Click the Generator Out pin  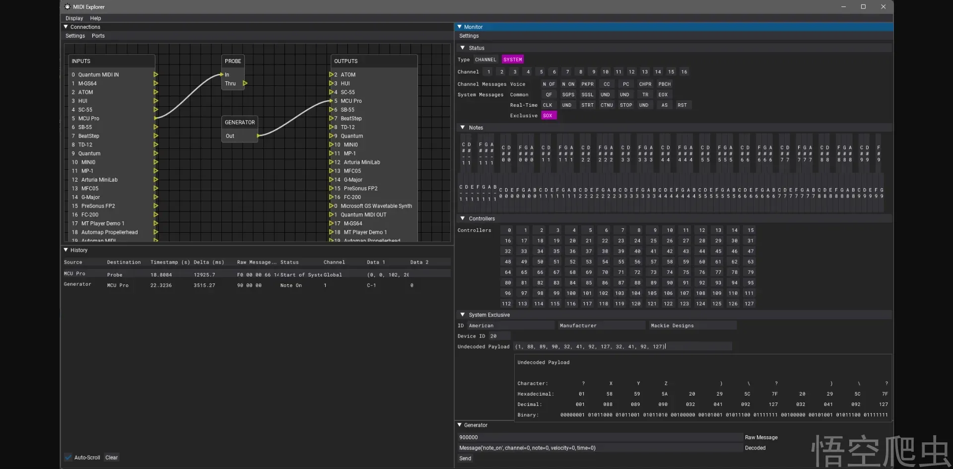(x=258, y=135)
